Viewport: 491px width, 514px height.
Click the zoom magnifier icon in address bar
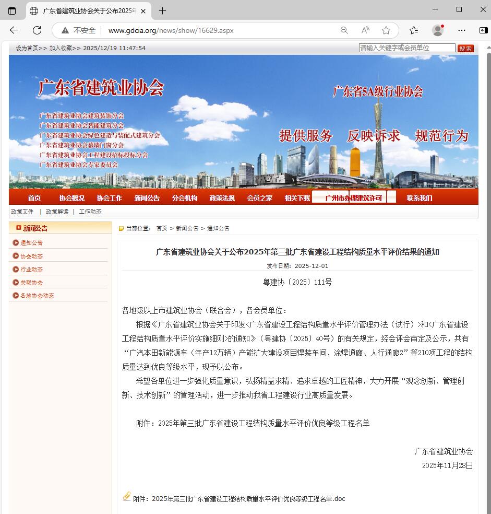point(344,30)
